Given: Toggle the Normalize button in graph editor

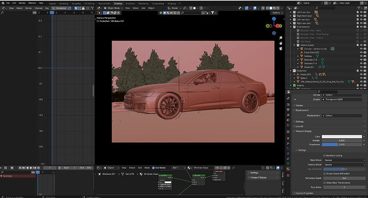Looking at the screenshot, I should pos(59,8).
